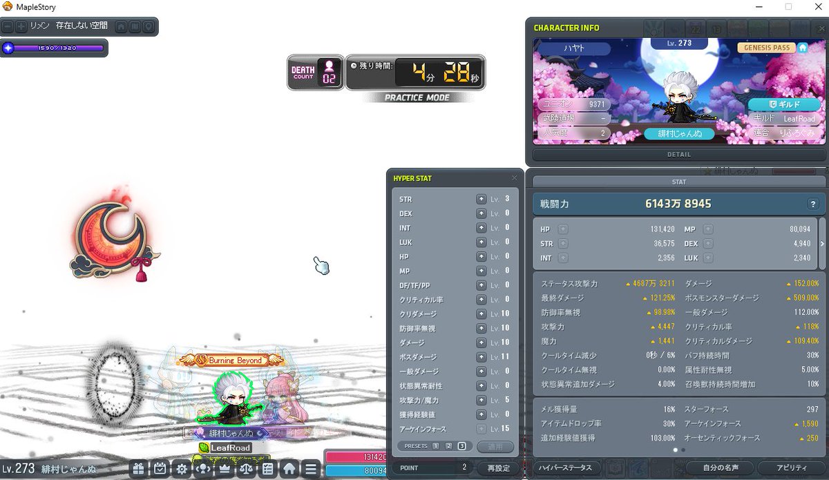
Task: Raise クリダメージ hyper stat level
Action: pyautogui.click(x=481, y=314)
